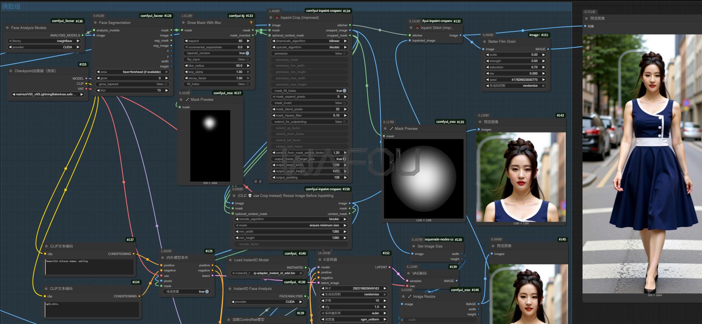
Task: Click the help question mark on Grow Mask With Blur
Action: click(x=251, y=23)
